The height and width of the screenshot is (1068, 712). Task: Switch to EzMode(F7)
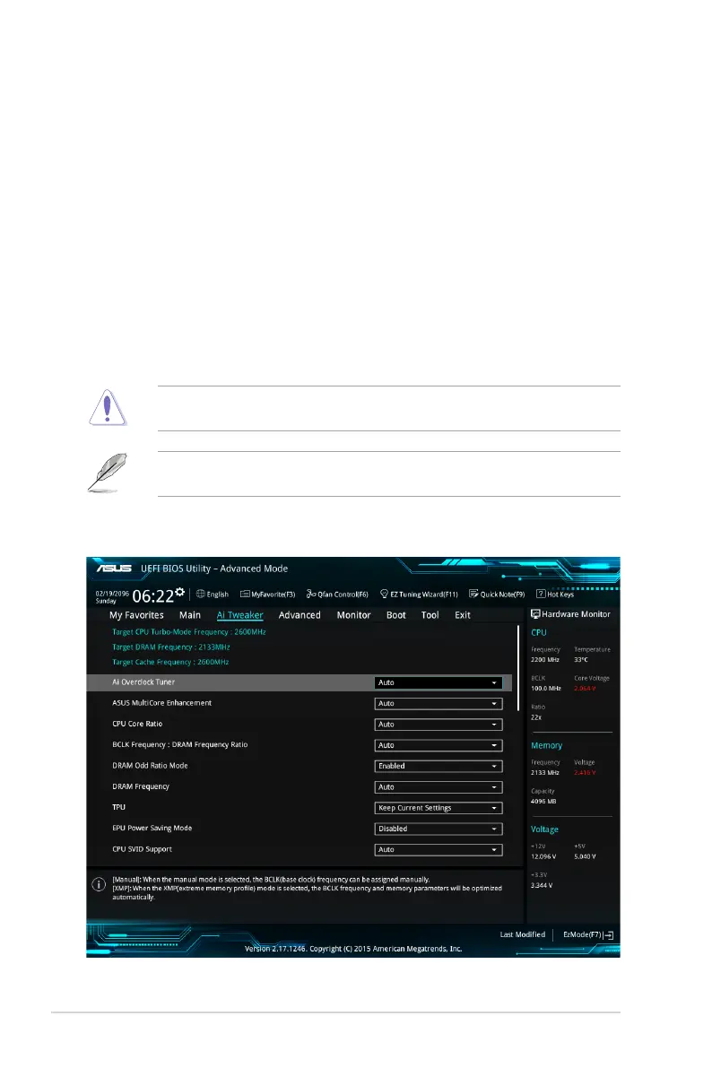click(x=588, y=935)
